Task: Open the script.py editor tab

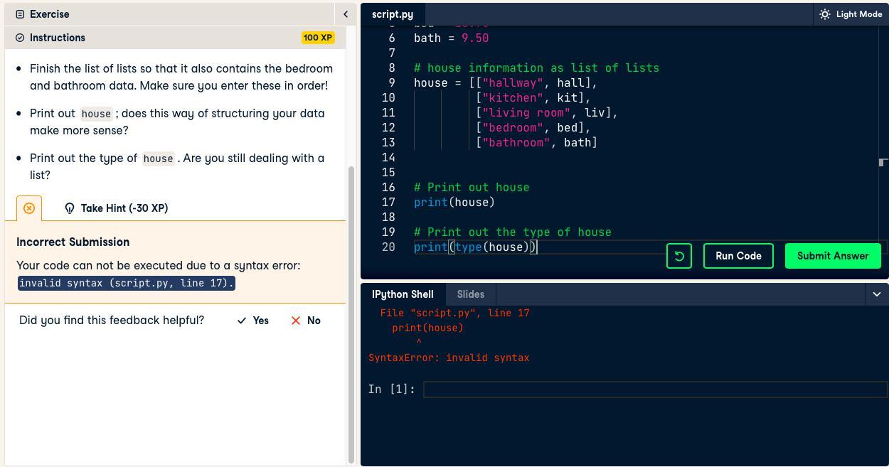Action: 393,14
